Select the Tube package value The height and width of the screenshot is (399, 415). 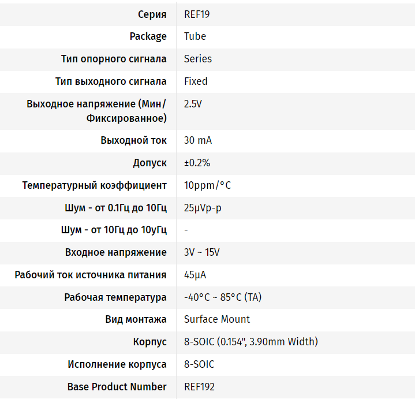pos(195,36)
